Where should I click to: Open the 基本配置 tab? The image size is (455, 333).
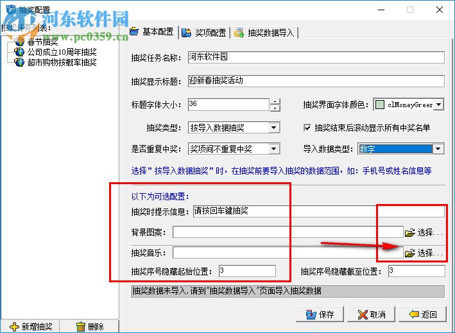(152, 31)
